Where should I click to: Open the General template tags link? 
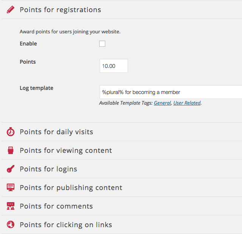(162, 103)
